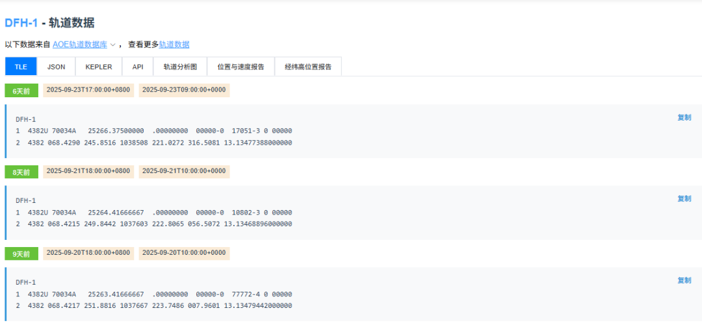
Task: Open the KEPLER tab
Action: (x=99, y=67)
